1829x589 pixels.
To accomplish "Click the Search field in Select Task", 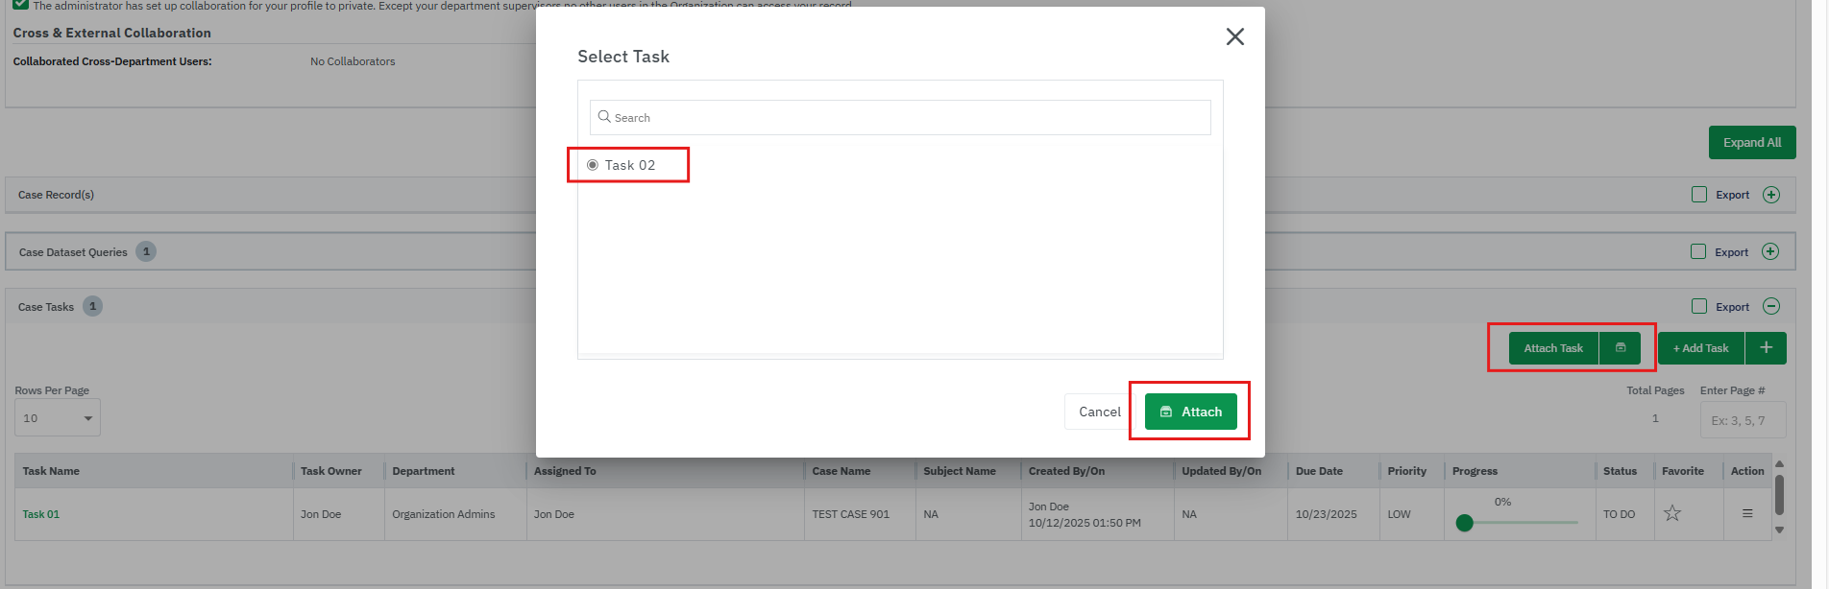I will click(900, 117).
